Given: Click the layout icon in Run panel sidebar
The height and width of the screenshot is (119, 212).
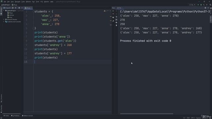Looking at the screenshot, I should [113, 18].
